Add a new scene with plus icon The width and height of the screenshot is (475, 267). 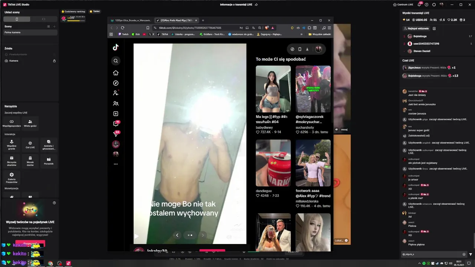point(54,26)
